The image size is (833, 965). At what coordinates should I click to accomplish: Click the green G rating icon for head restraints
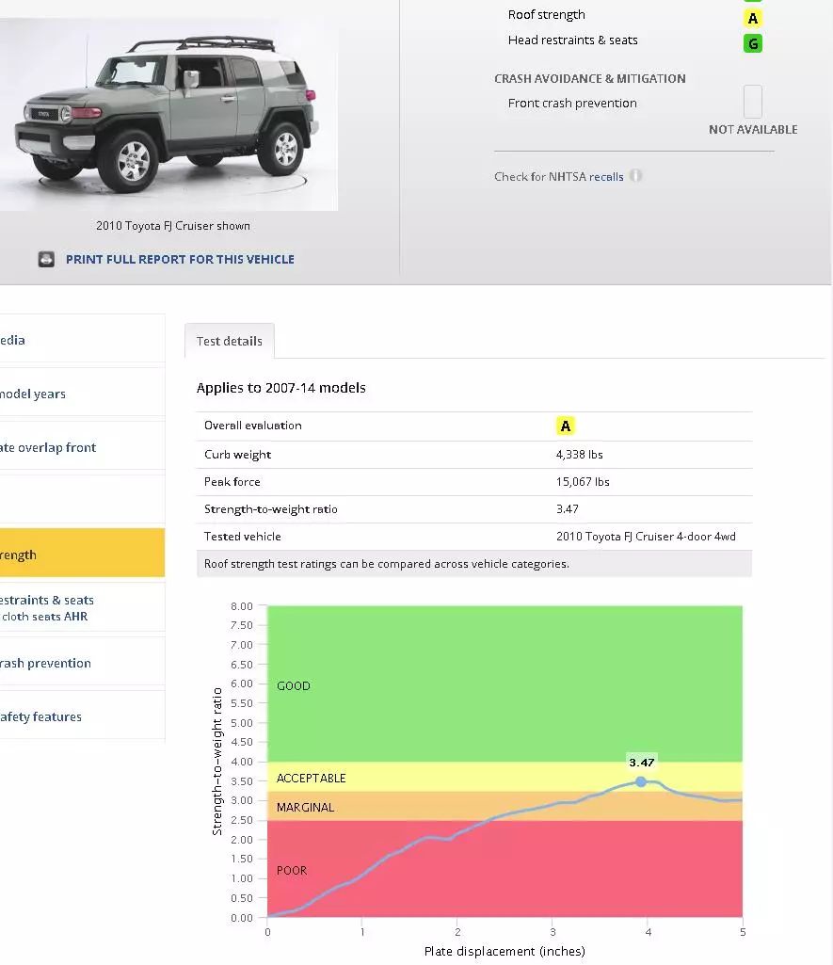point(753,43)
